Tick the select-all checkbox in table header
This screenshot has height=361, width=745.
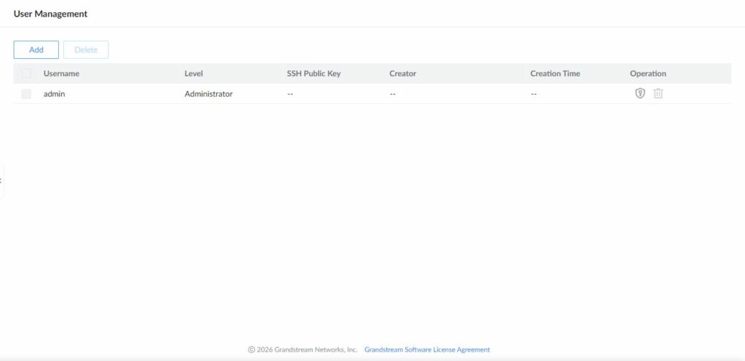tap(26, 73)
